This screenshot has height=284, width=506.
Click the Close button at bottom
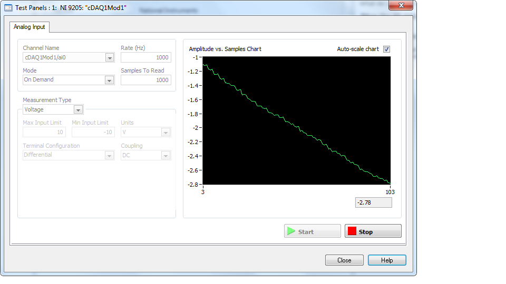coord(344,260)
